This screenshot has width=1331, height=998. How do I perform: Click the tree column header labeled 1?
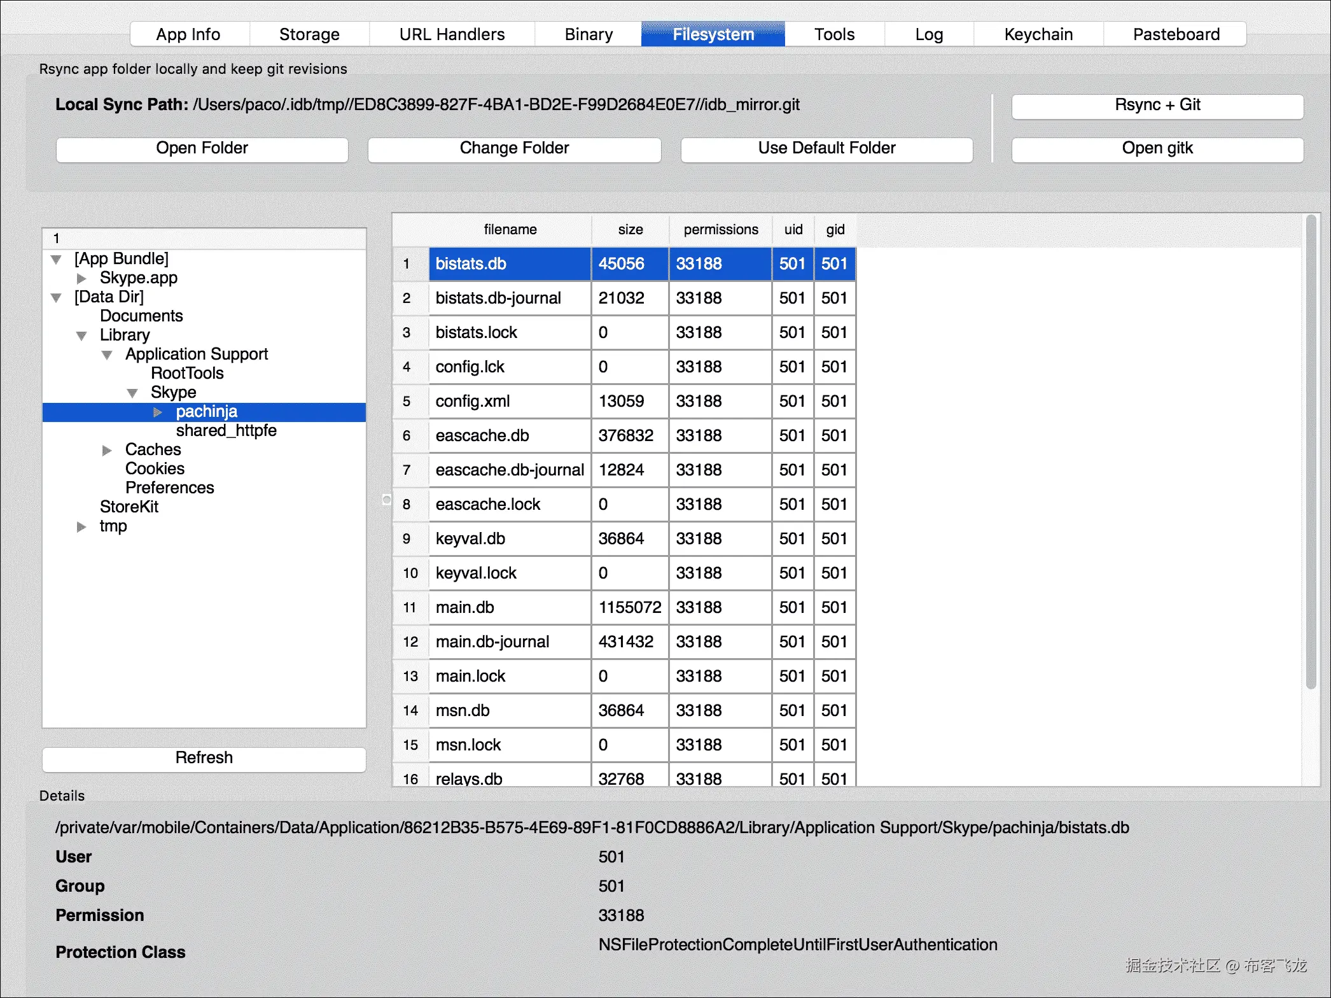(204, 239)
